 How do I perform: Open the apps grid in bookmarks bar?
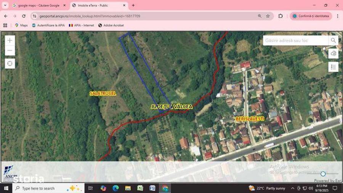(5, 26)
